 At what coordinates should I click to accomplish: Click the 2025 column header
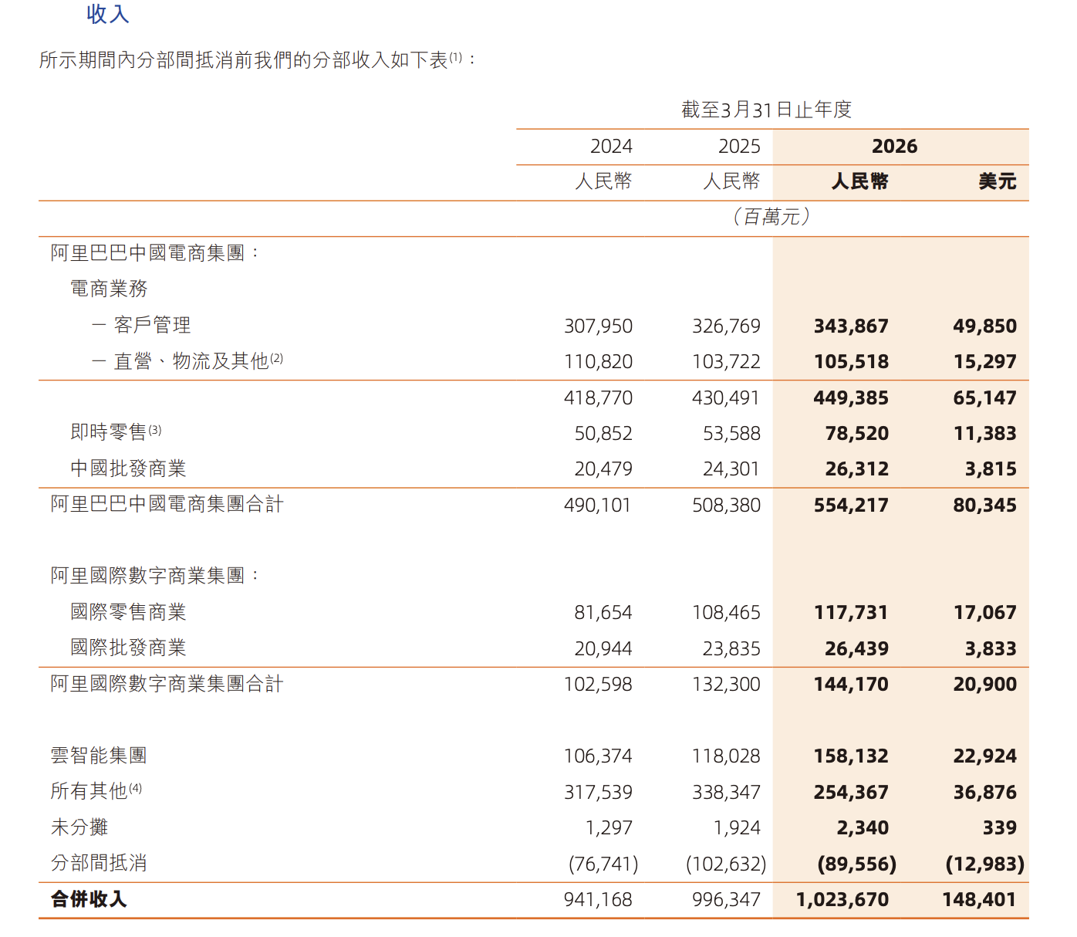[739, 146]
